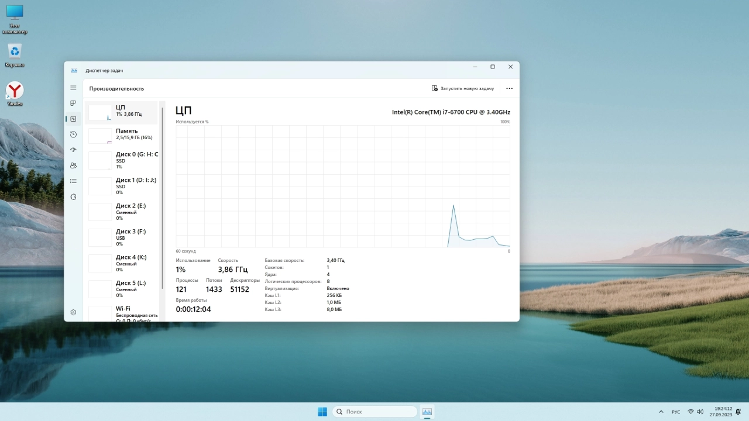749x421 pixels.
Task: Click the uptime value 0:00:12:04
Action: coord(193,309)
